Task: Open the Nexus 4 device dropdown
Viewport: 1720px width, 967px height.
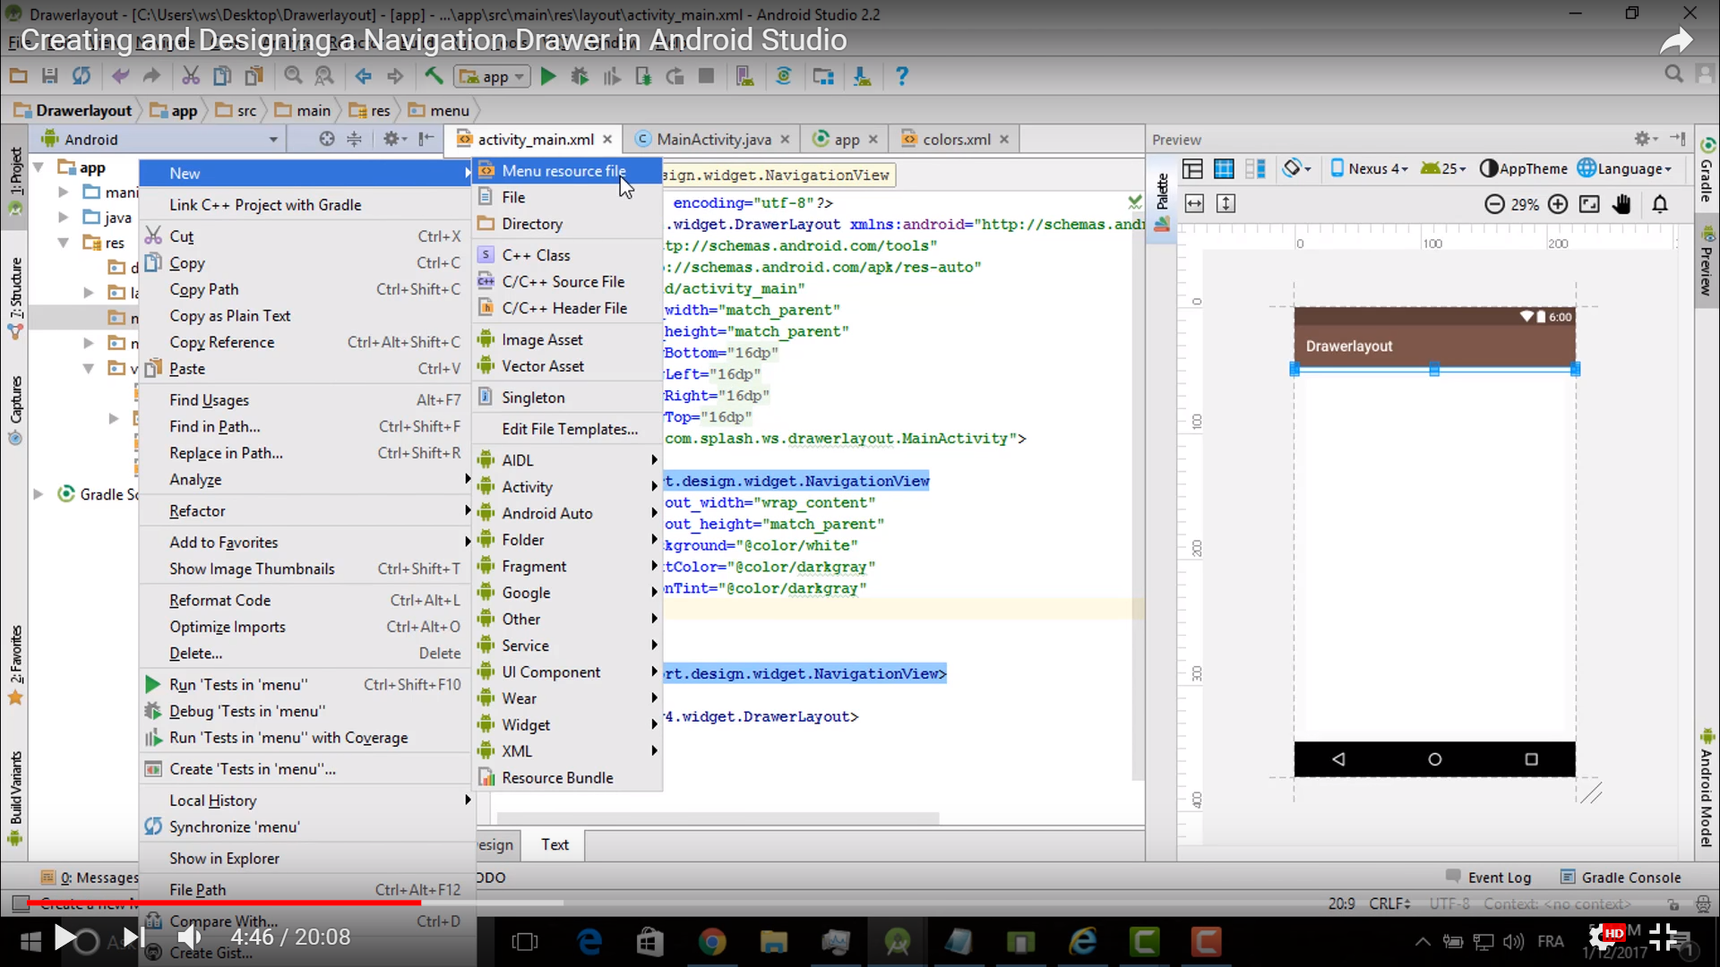Action: click(1369, 168)
